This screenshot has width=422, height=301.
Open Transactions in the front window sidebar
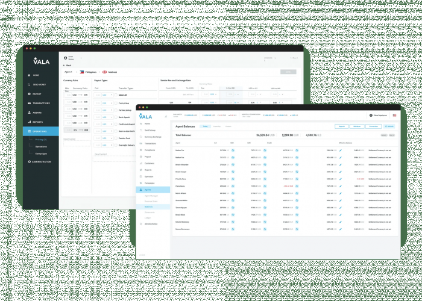[x=148, y=143]
